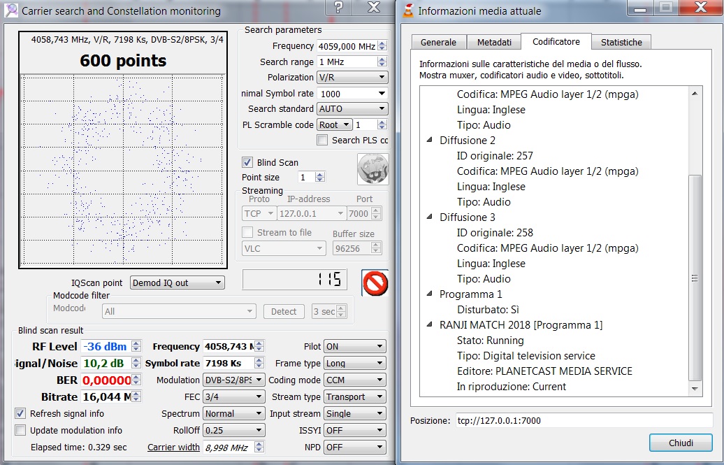Open the Search standard AUTO dropdown
Image resolution: width=724 pixels, height=465 pixels.
[x=352, y=108]
